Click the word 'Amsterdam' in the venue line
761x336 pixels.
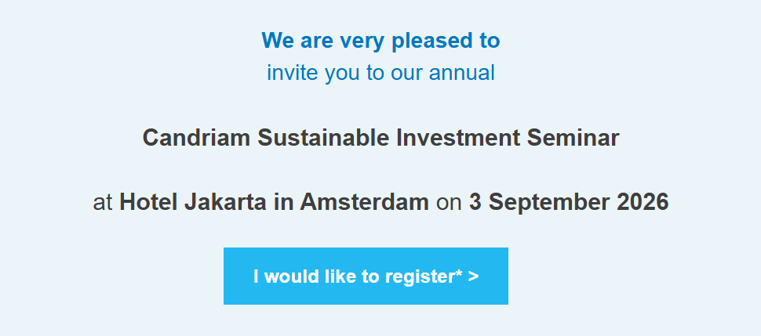click(364, 202)
